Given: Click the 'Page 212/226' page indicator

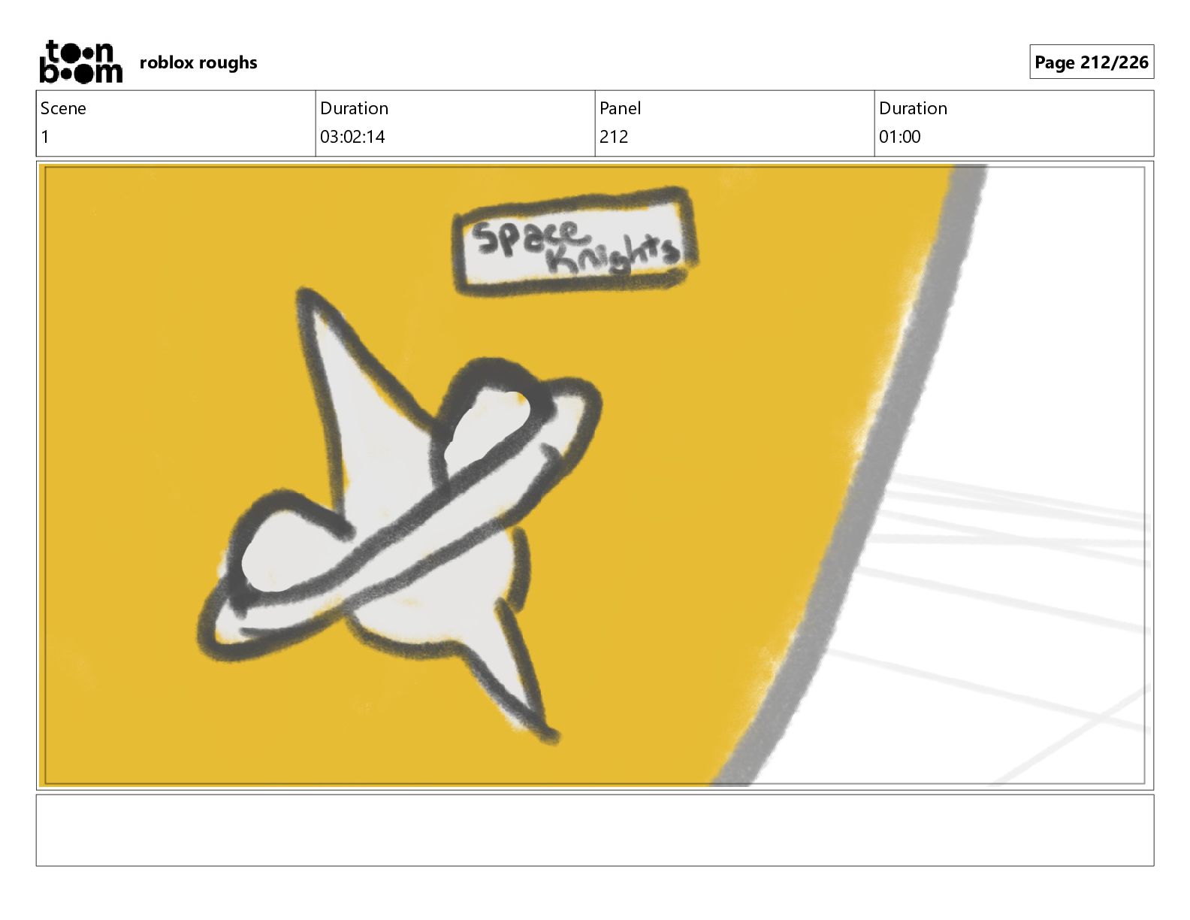Looking at the screenshot, I should [x=1092, y=62].
